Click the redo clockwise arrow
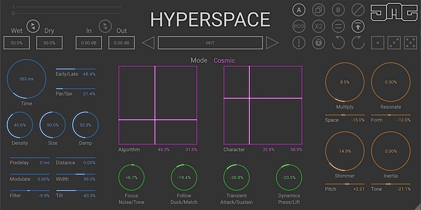 tap(358, 43)
